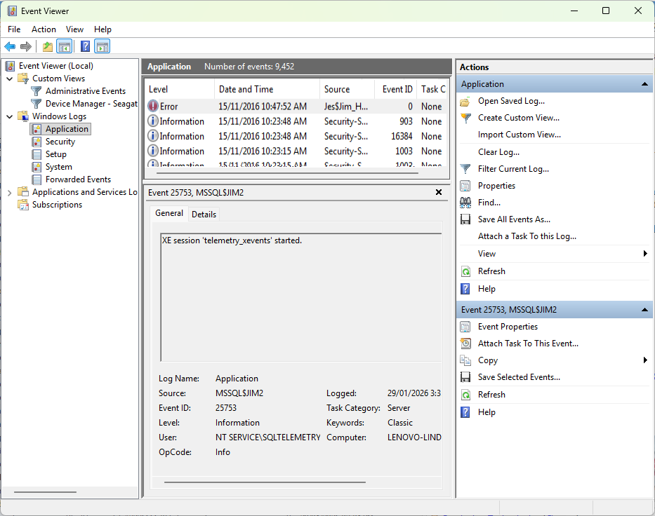The height and width of the screenshot is (516, 655).
Task: Switch to the Details tab
Action: [204, 214]
